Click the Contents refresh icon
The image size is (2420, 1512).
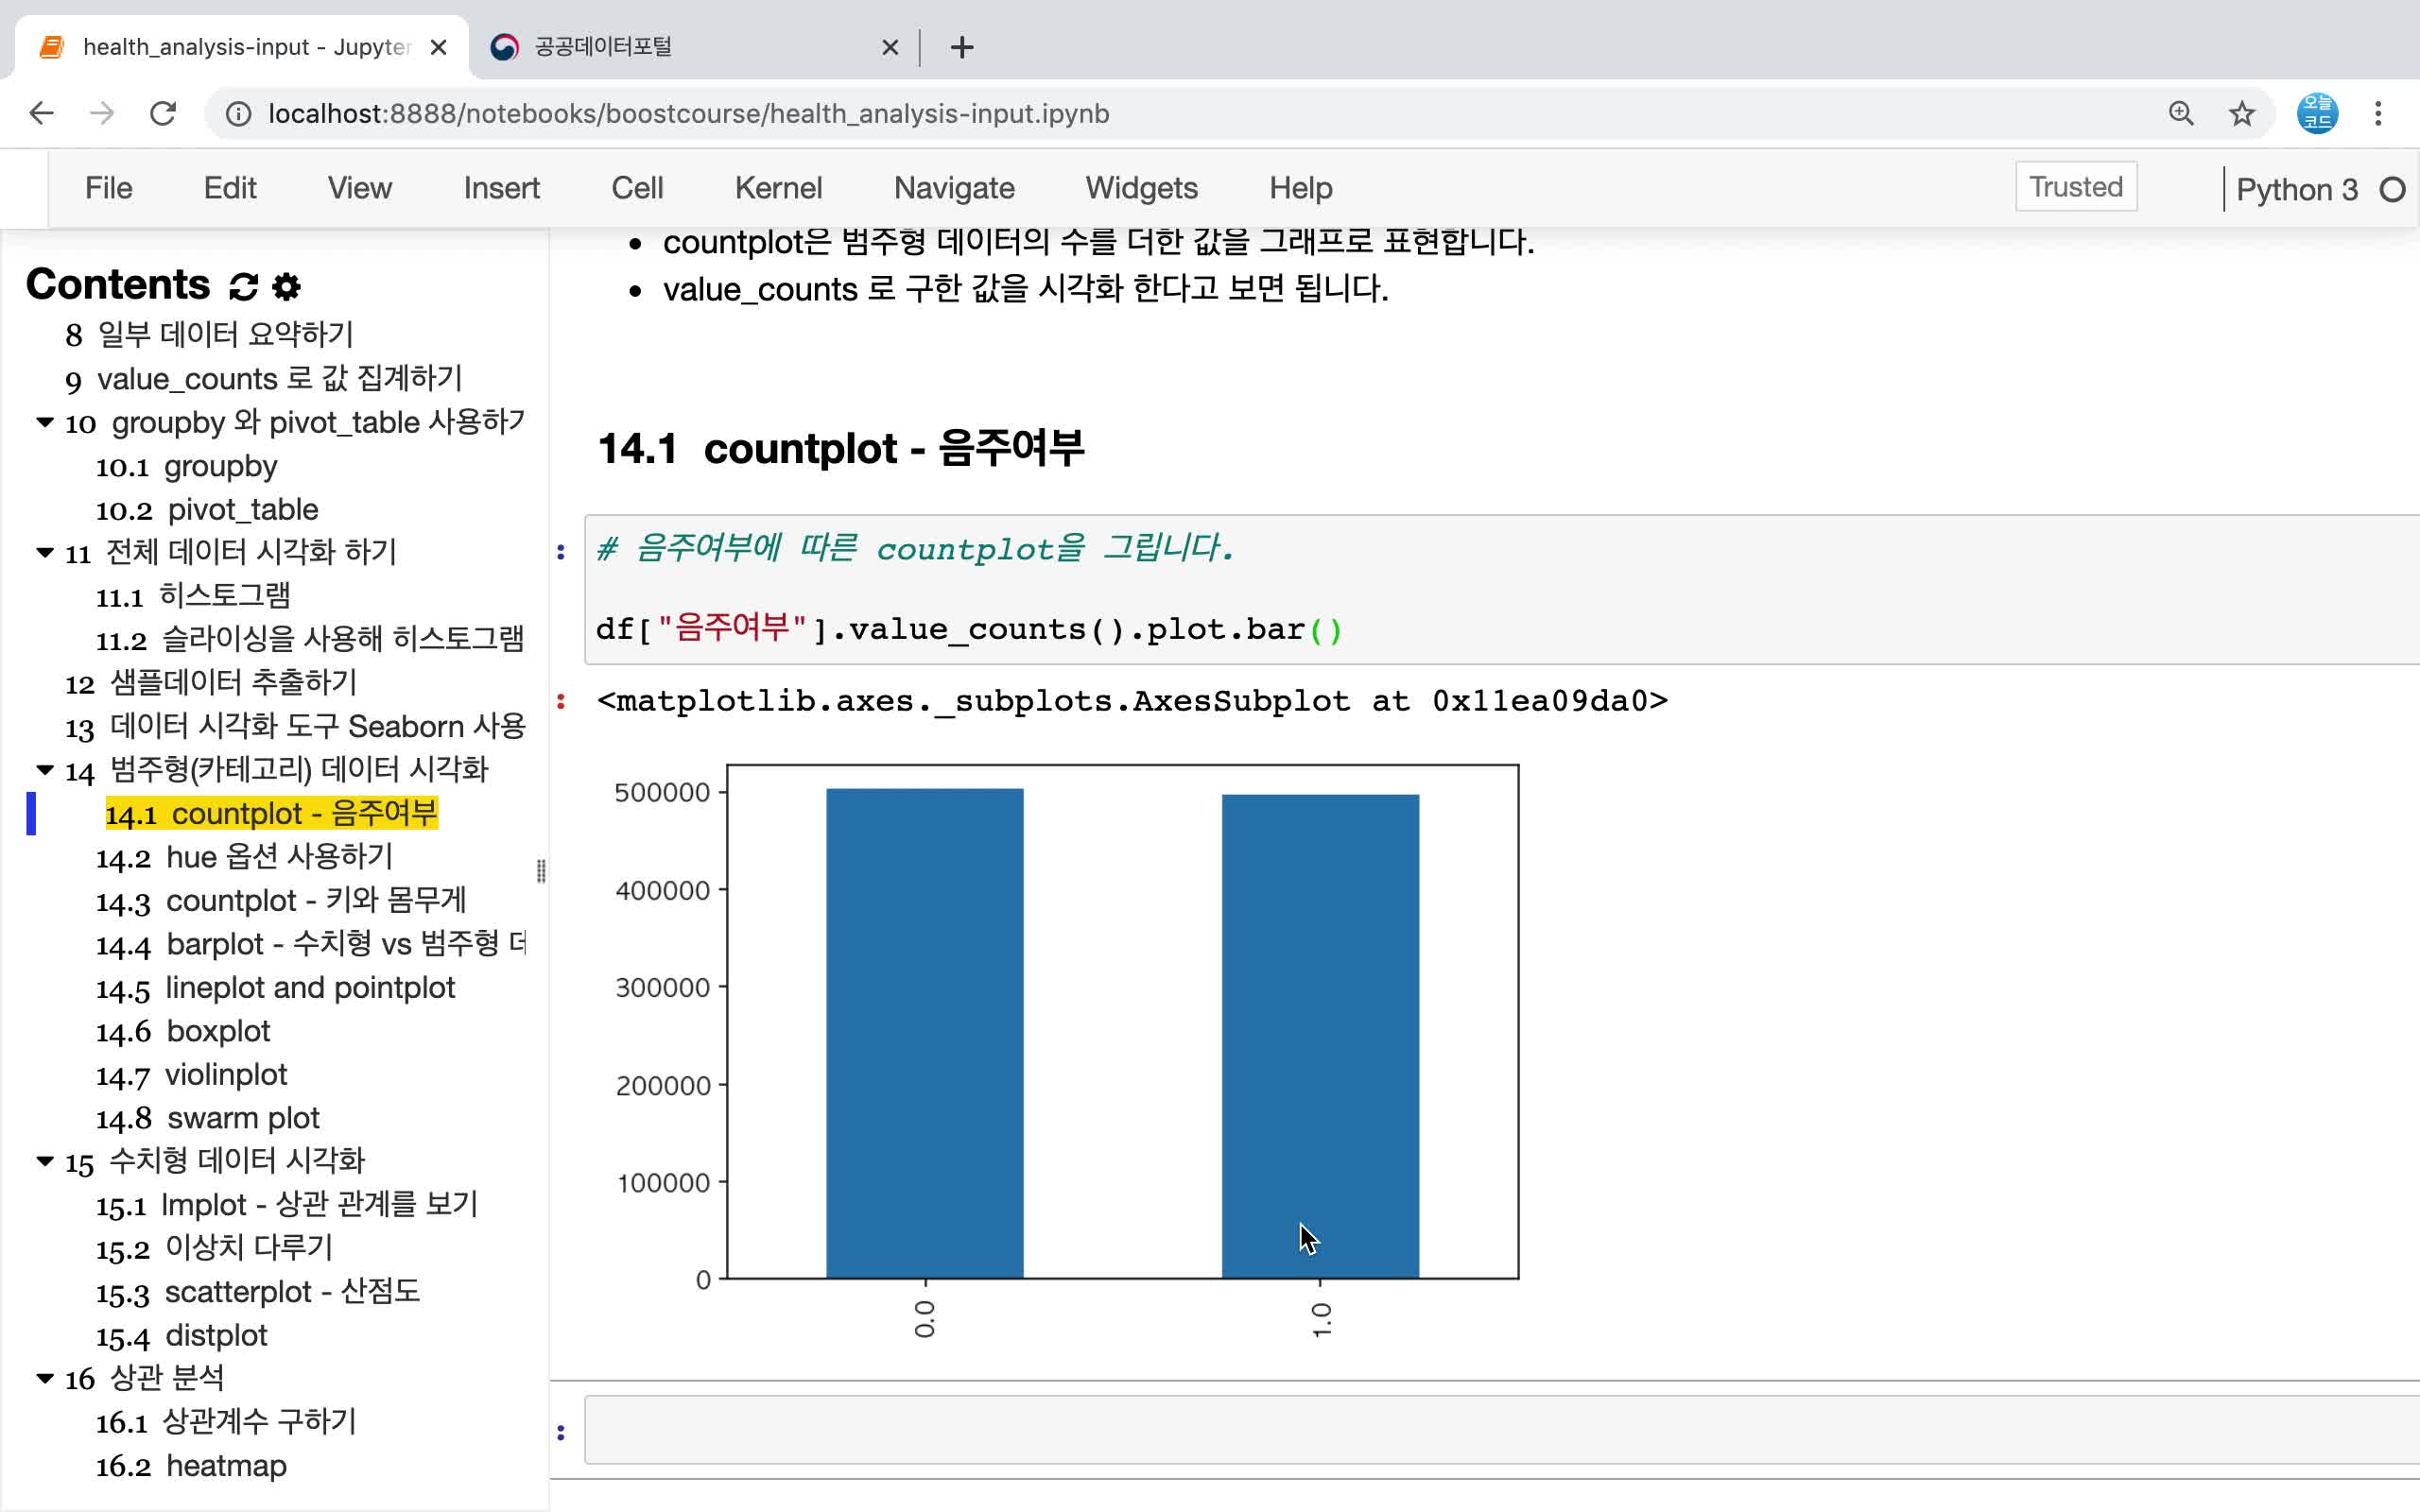(243, 287)
